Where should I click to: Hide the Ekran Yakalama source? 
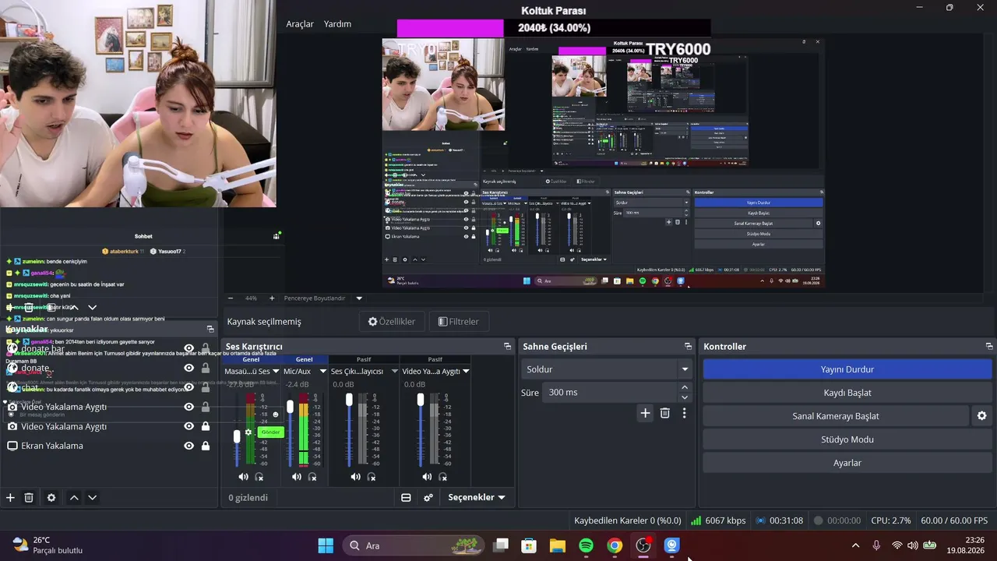[x=188, y=446]
